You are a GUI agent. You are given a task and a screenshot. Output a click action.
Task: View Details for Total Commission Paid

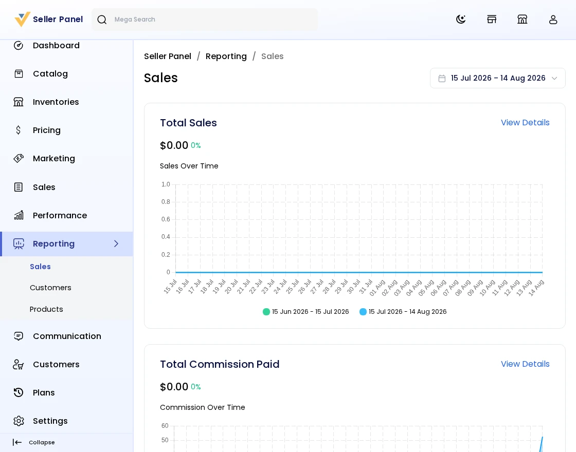(525, 364)
